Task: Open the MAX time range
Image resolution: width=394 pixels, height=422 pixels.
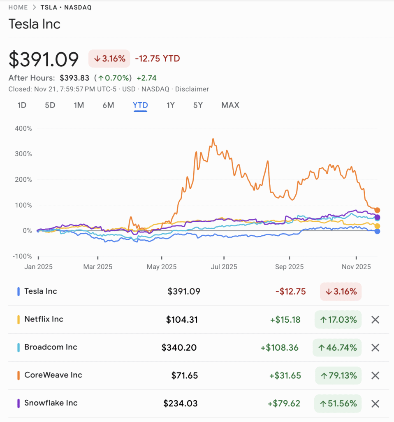Action: pyautogui.click(x=230, y=105)
